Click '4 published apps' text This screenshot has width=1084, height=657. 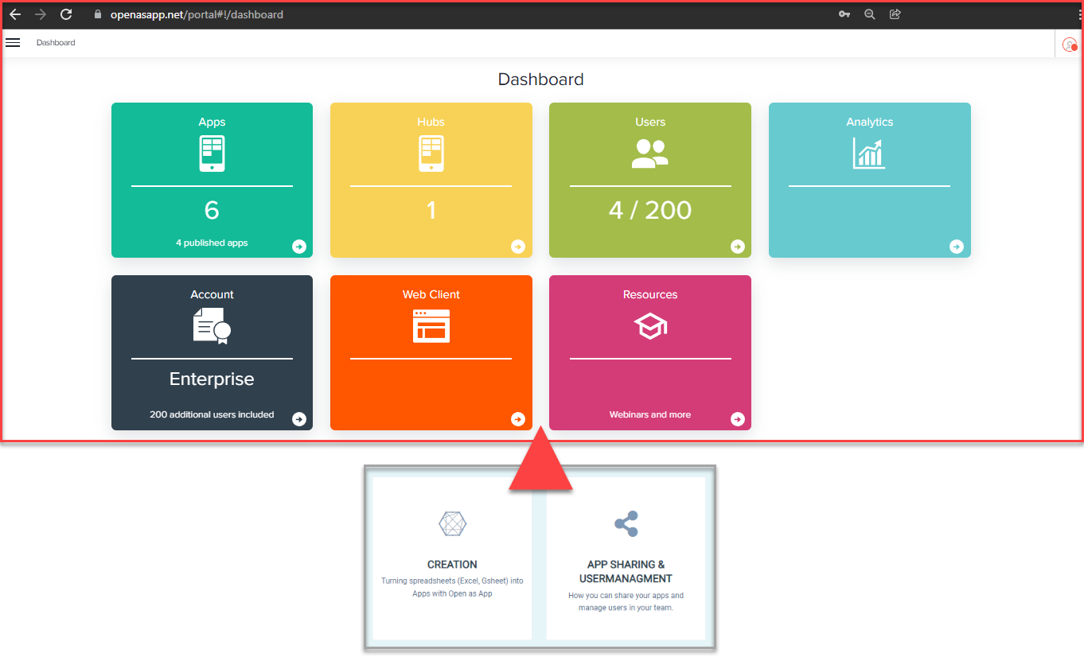coord(212,243)
